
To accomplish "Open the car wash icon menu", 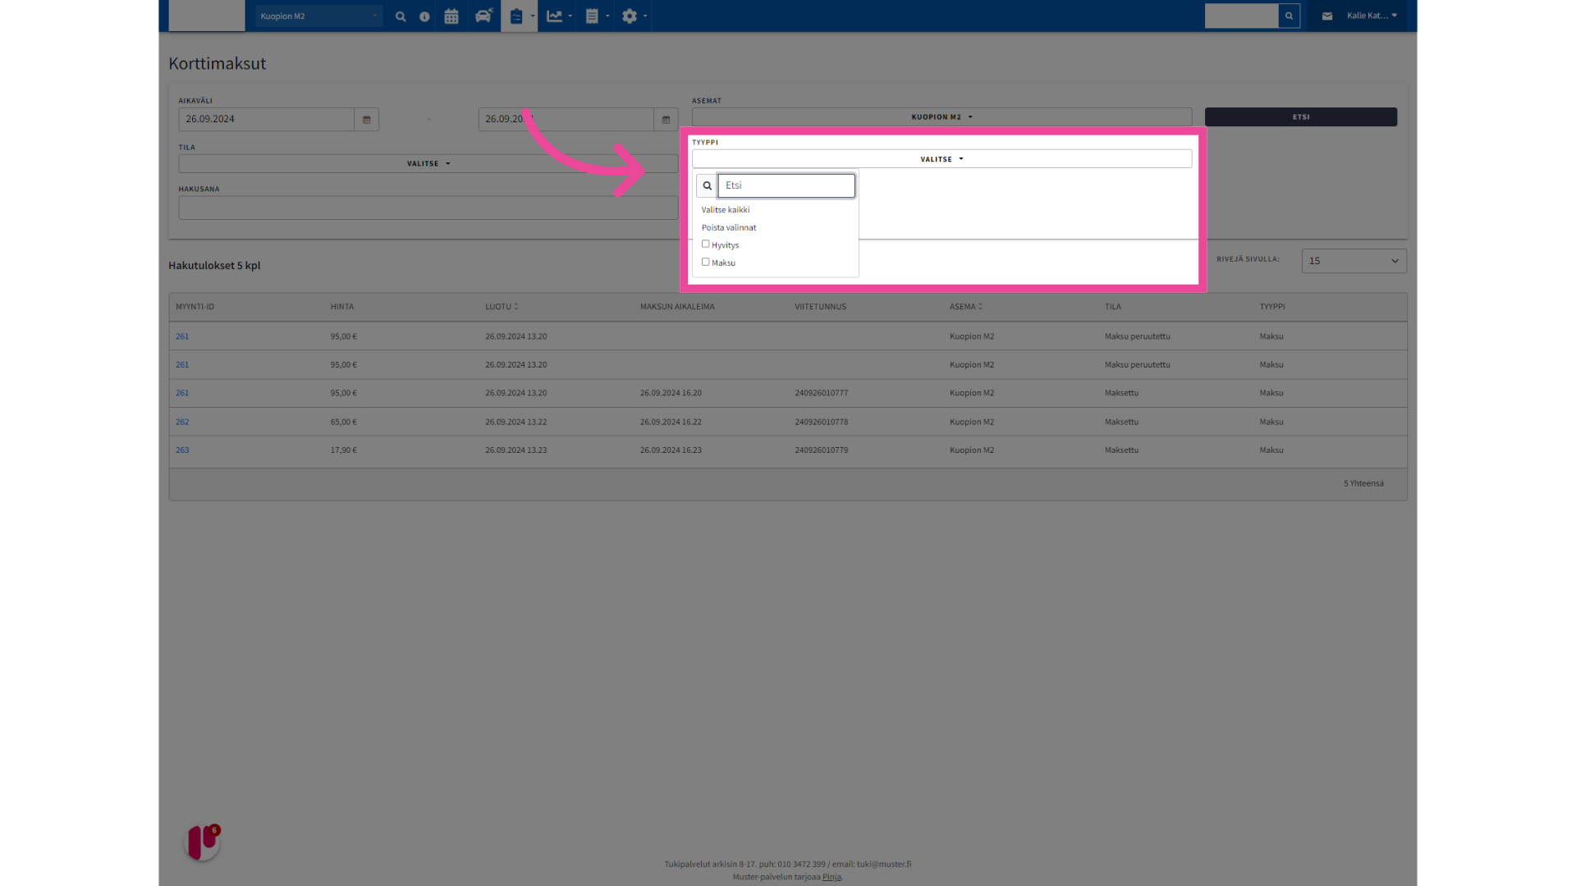I will pyautogui.click(x=483, y=16).
